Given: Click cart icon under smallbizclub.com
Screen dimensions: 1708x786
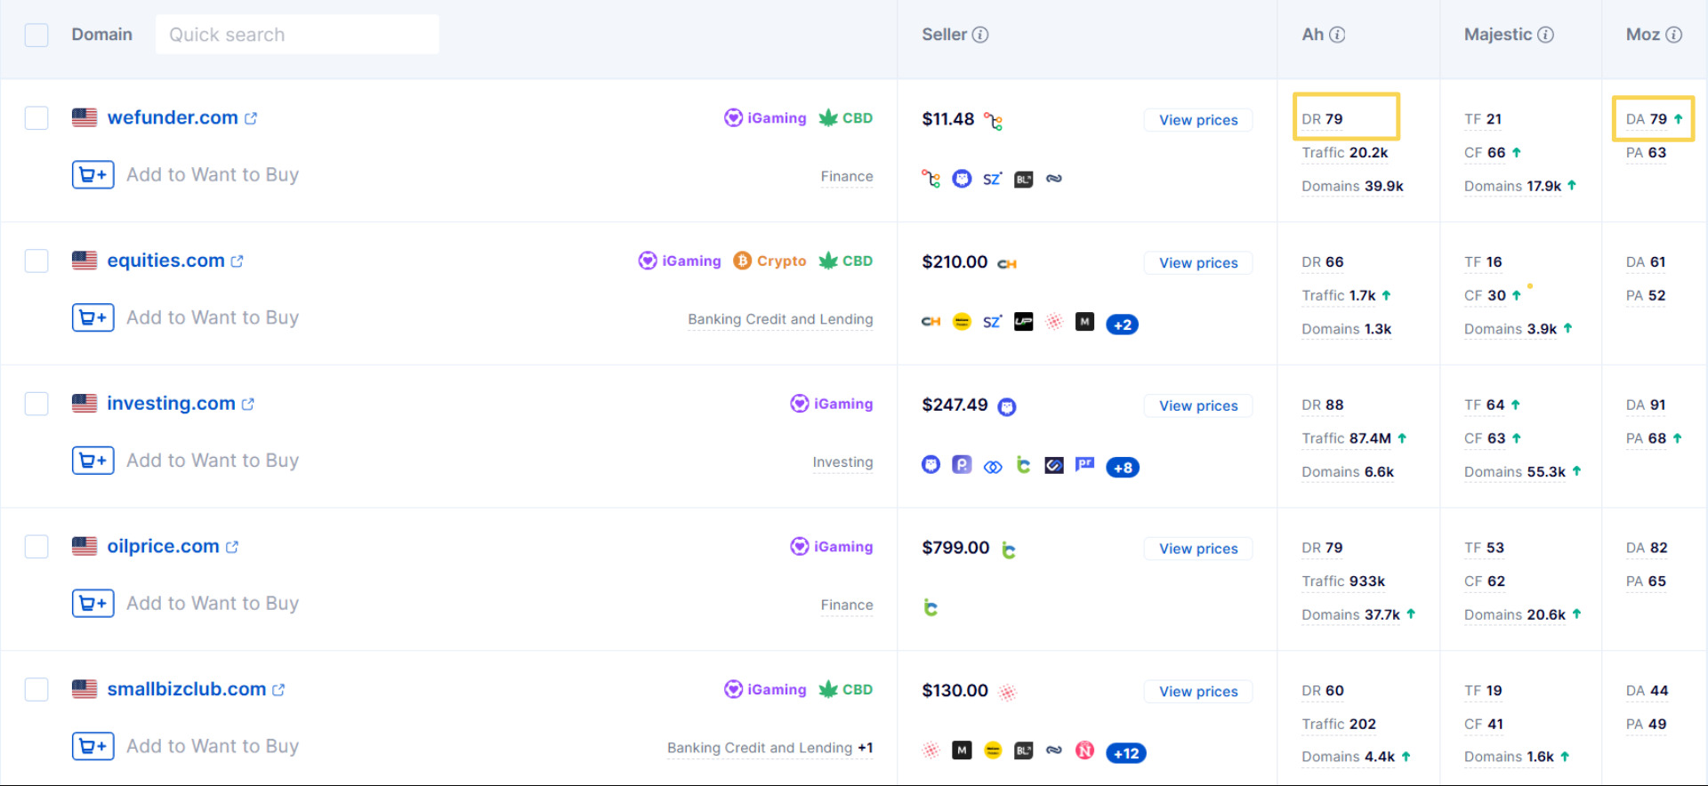Looking at the screenshot, I should tap(93, 746).
